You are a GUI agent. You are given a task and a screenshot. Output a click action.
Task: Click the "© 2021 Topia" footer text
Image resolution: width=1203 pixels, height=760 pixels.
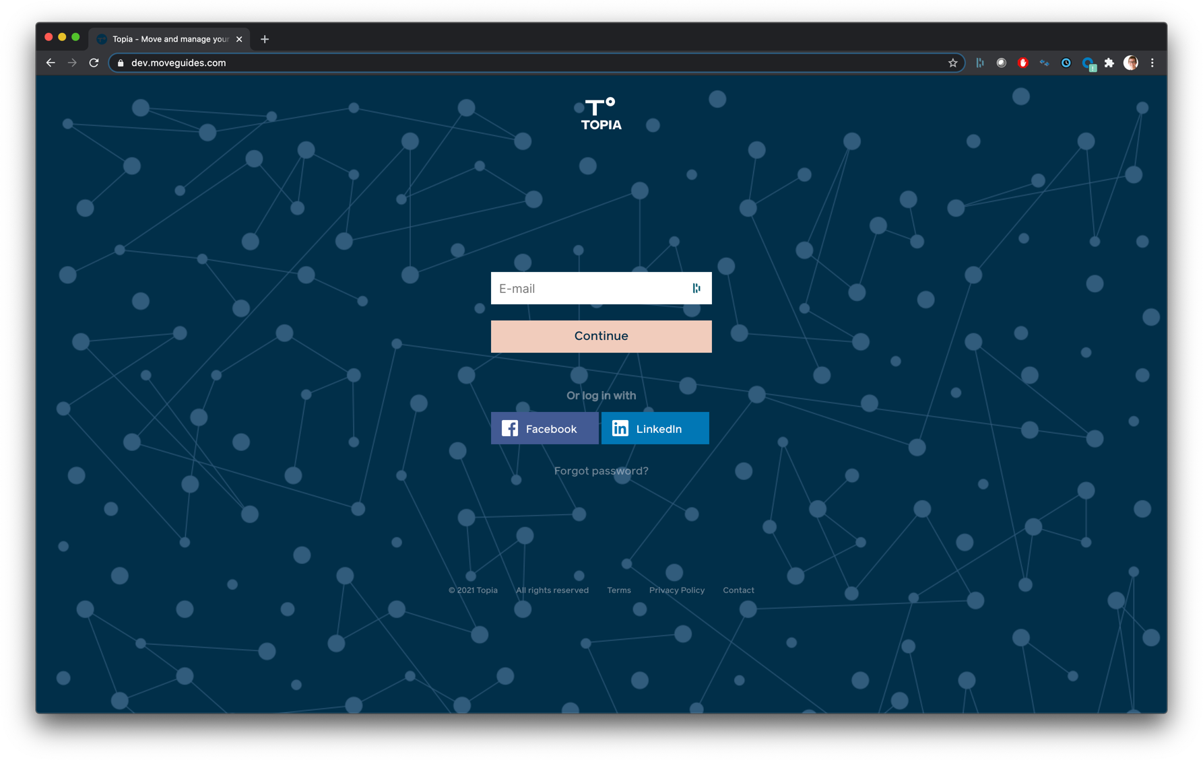coord(473,590)
